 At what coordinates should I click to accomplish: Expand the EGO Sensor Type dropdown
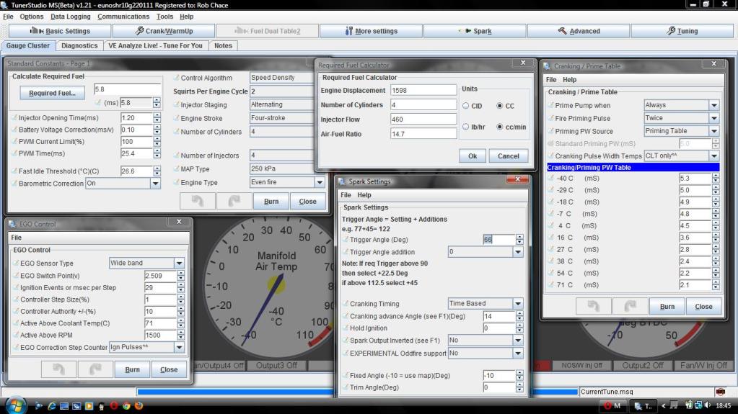point(179,264)
